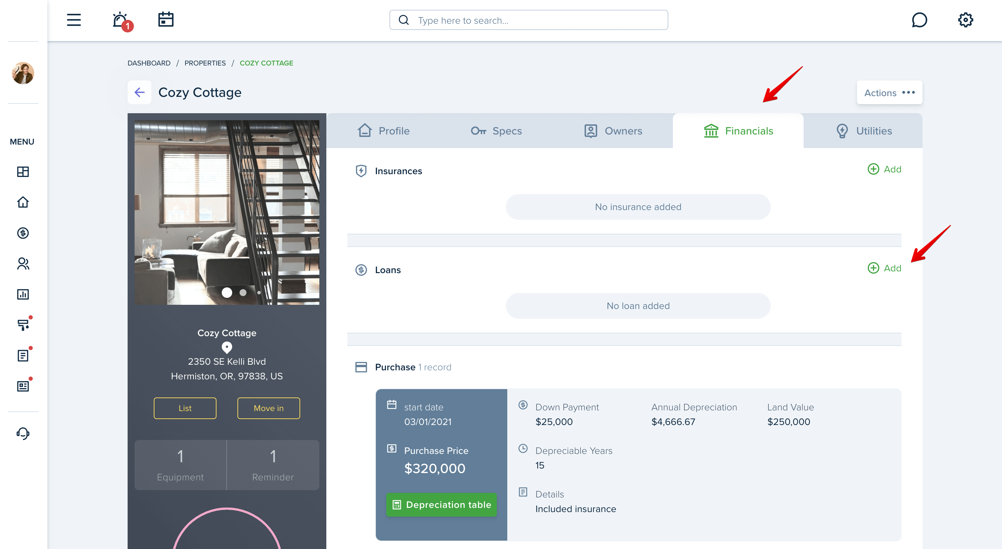1002x549 pixels.
Task: Open the Depreciation table
Action: pos(441,505)
